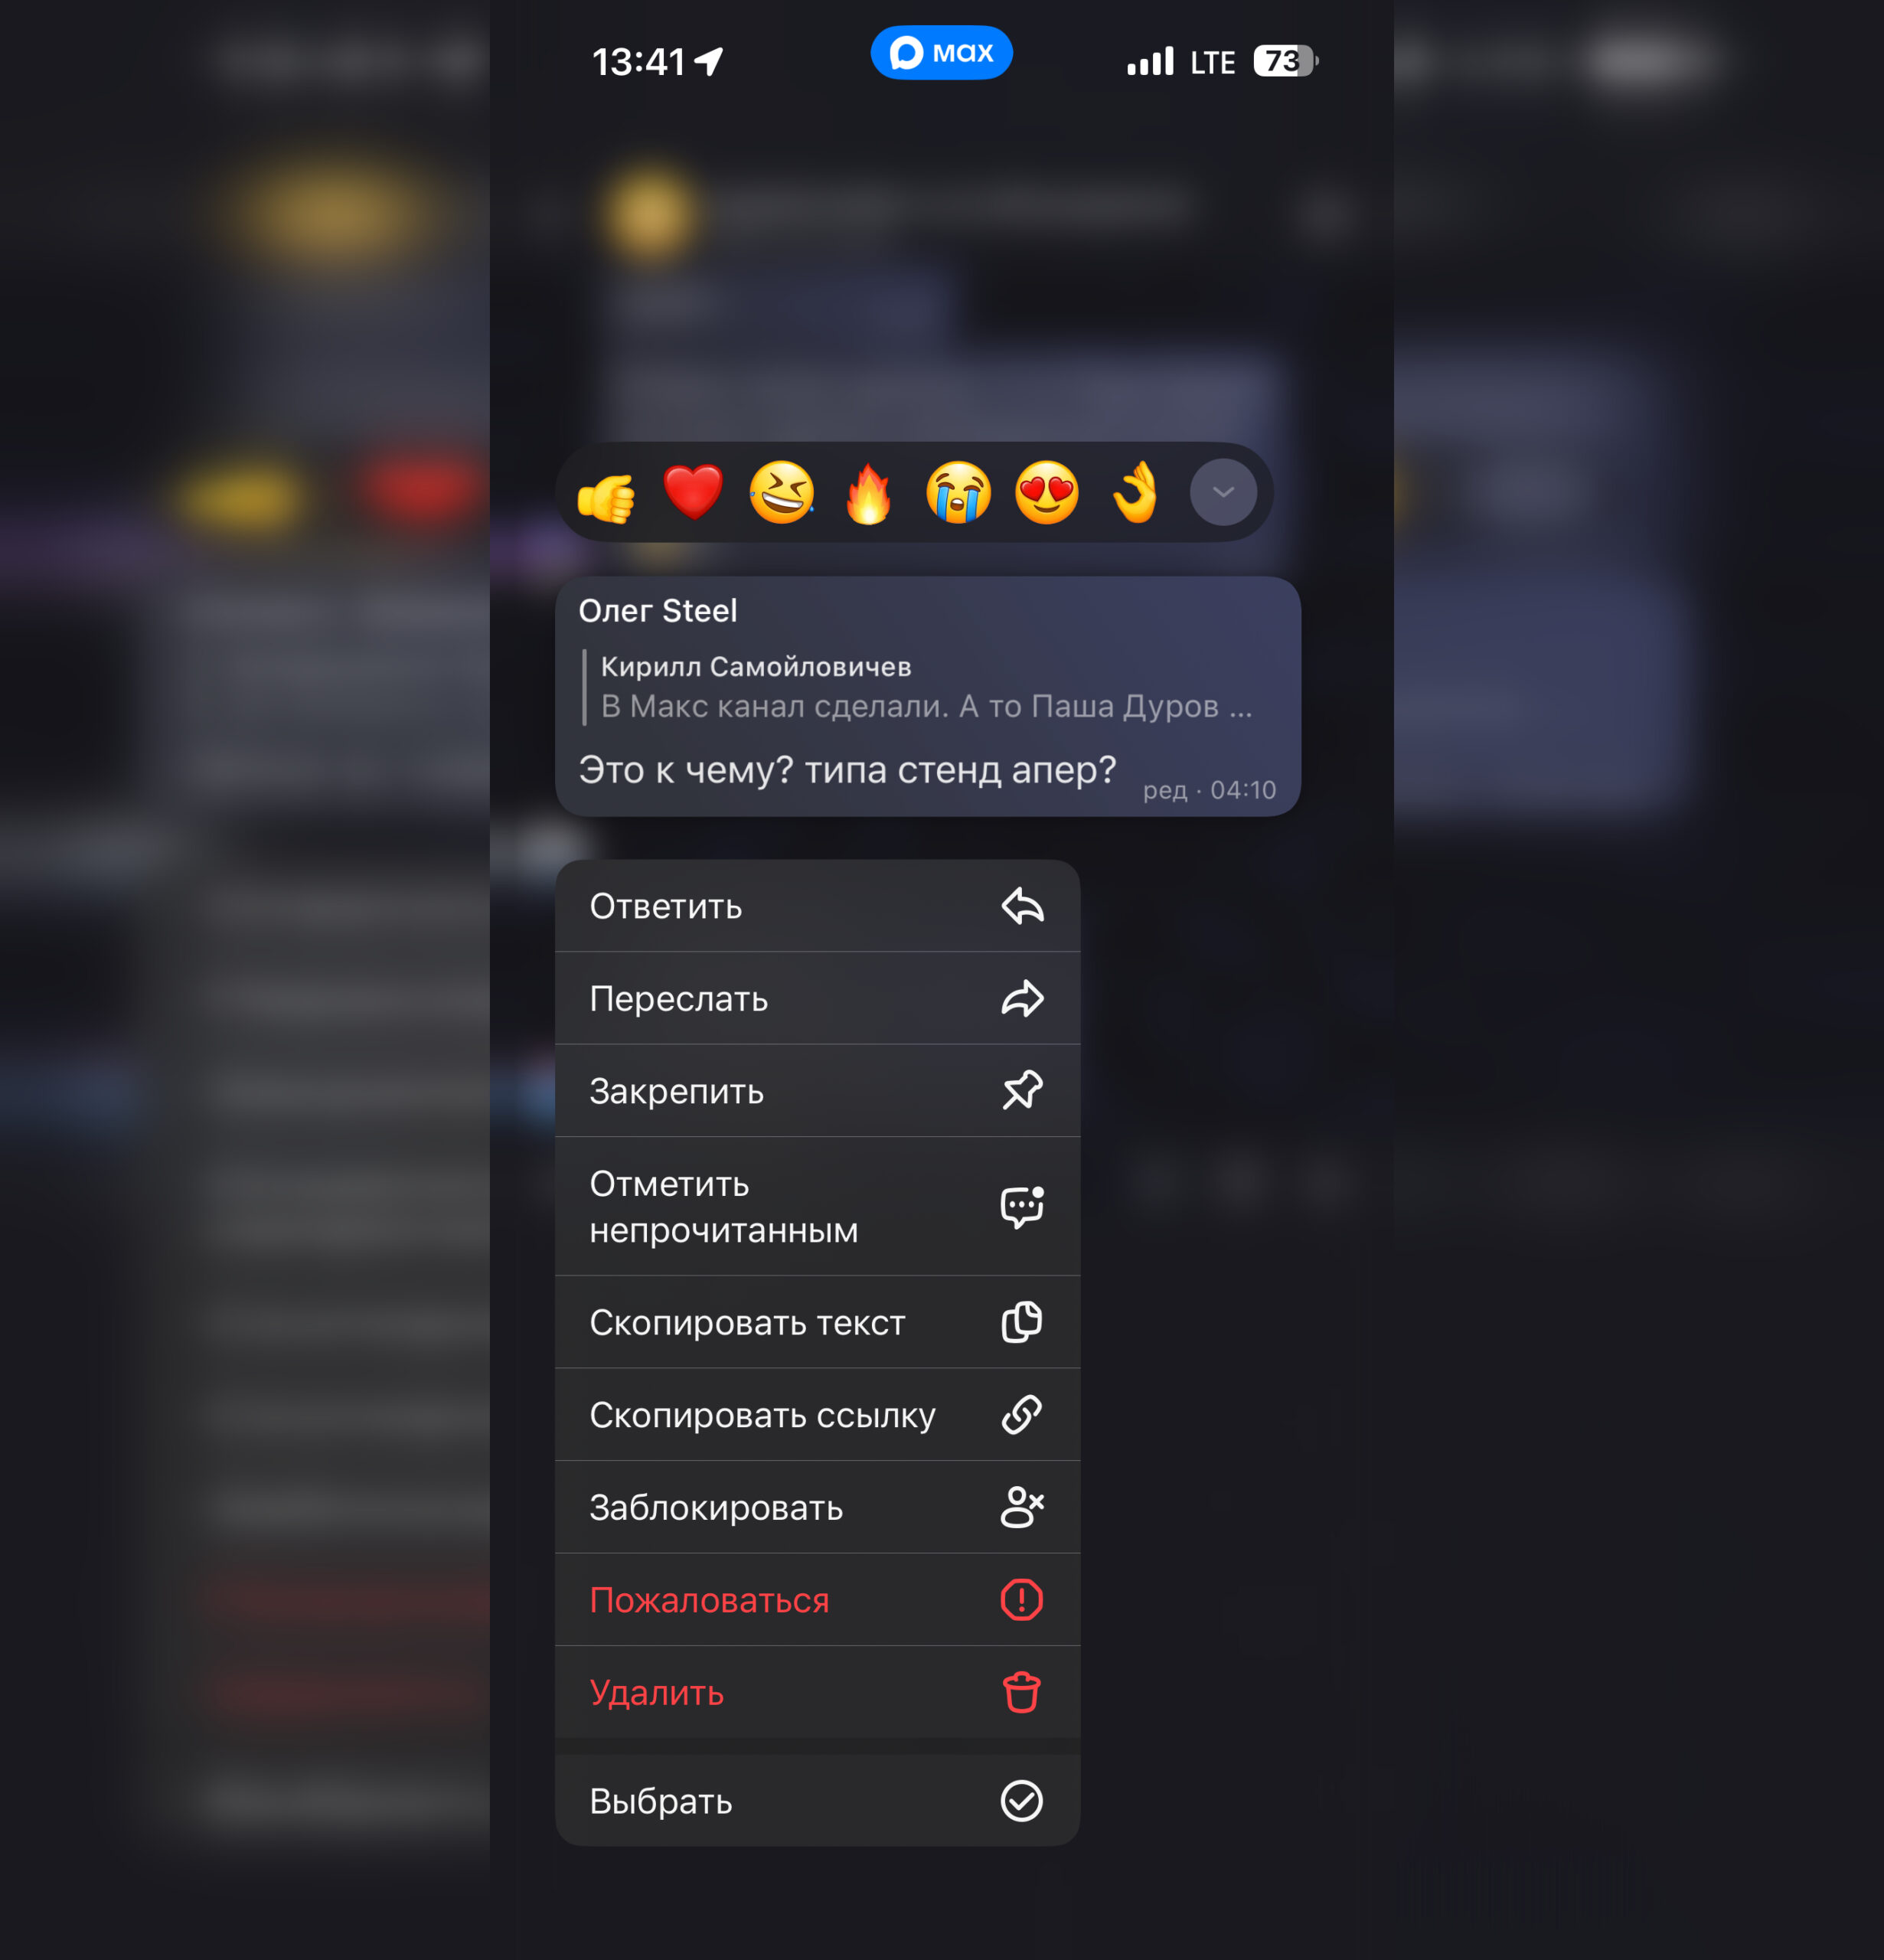React with the OK hand emoji
This screenshot has height=1960, width=1884.
click(1136, 492)
